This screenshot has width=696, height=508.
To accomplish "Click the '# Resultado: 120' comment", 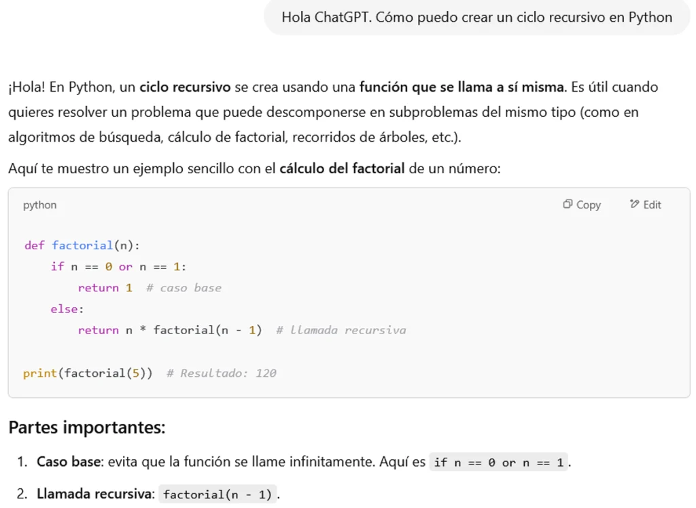I will [221, 373].
